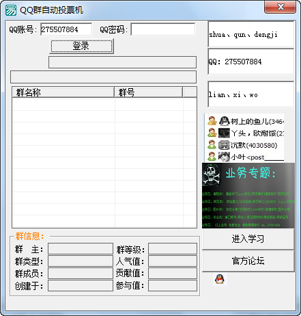Select contact 沉默(4030580) in the list
The height and width of the screenshot is (316, 301).
[245, 145]
